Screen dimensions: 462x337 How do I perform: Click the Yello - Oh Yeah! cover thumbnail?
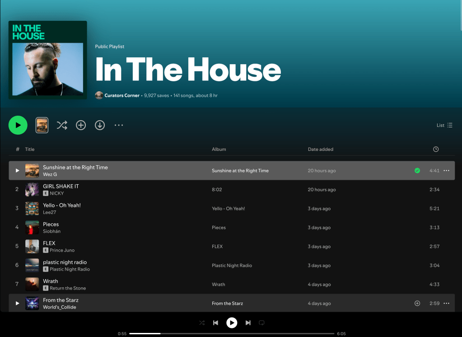[x=32, y=208]
